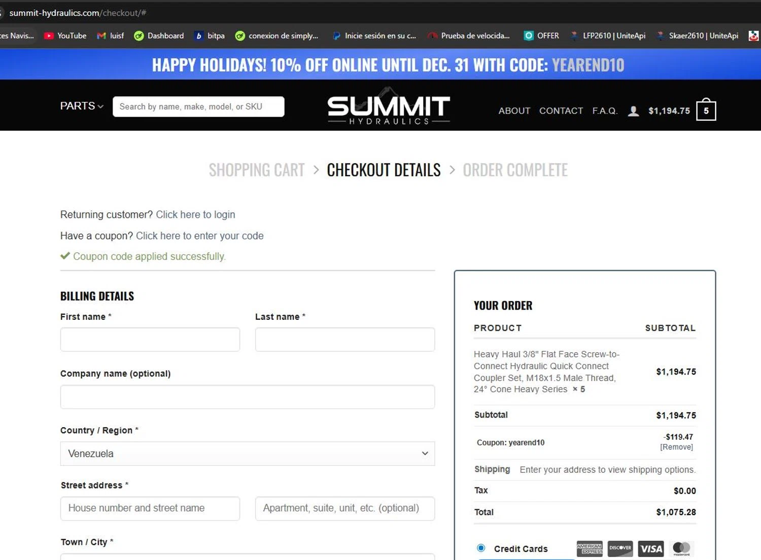Open the YouTube bookmark
Image resolution: width=761 pixels, height=560 pixels.
(65, 35)
